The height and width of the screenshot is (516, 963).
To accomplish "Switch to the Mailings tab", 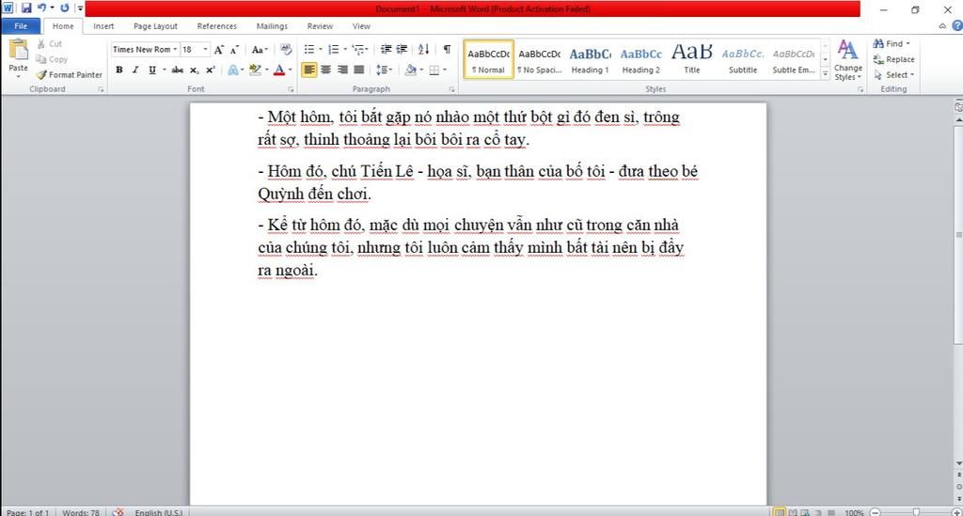I will [272, 26].
